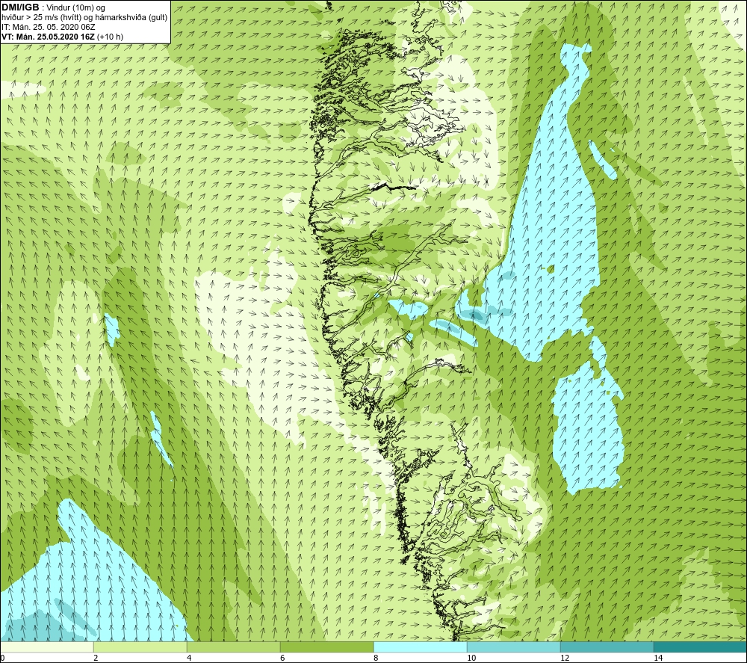This screenshot has height=663, width=747.
Task: Click the green 4–6 m/s color segment
Action: point(233,647)
